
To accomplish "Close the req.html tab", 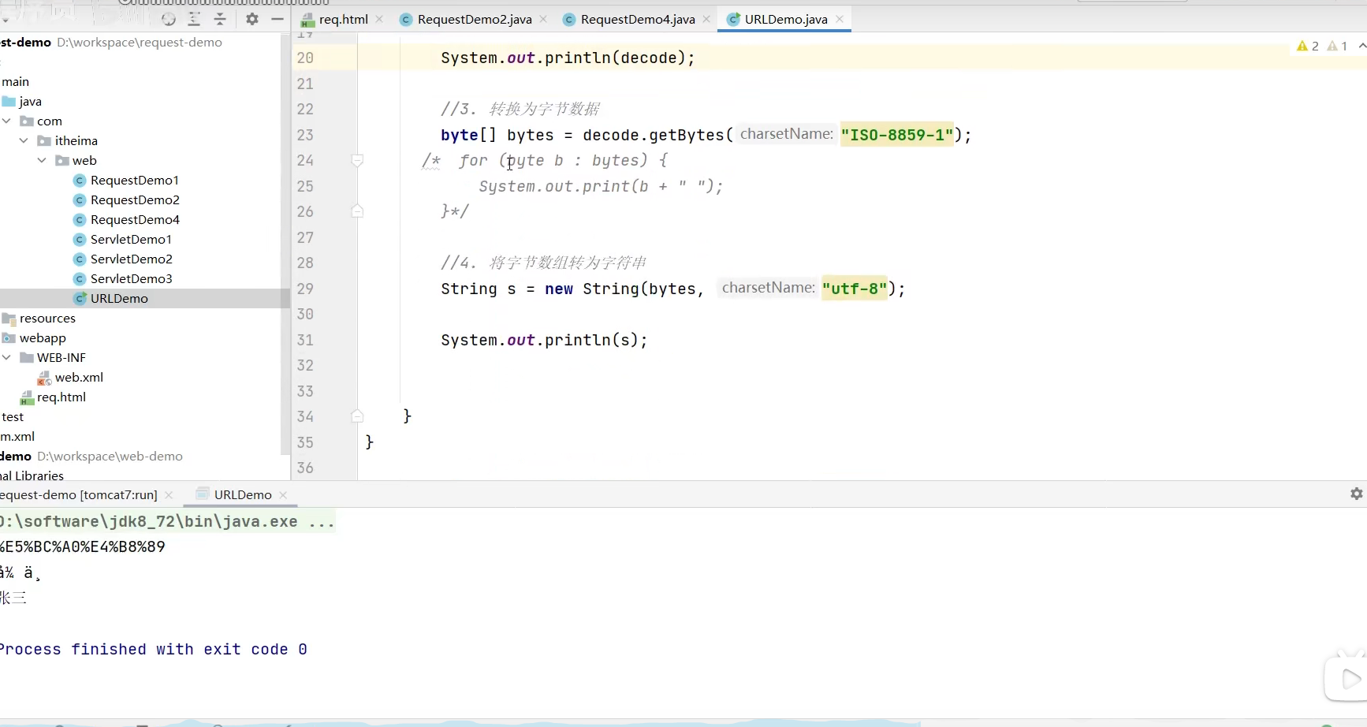I will 379,19.
